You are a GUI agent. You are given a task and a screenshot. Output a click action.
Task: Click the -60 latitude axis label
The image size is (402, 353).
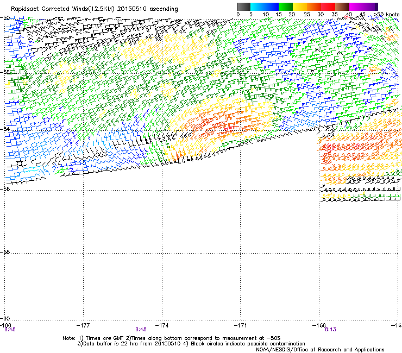tap(5, 318)
